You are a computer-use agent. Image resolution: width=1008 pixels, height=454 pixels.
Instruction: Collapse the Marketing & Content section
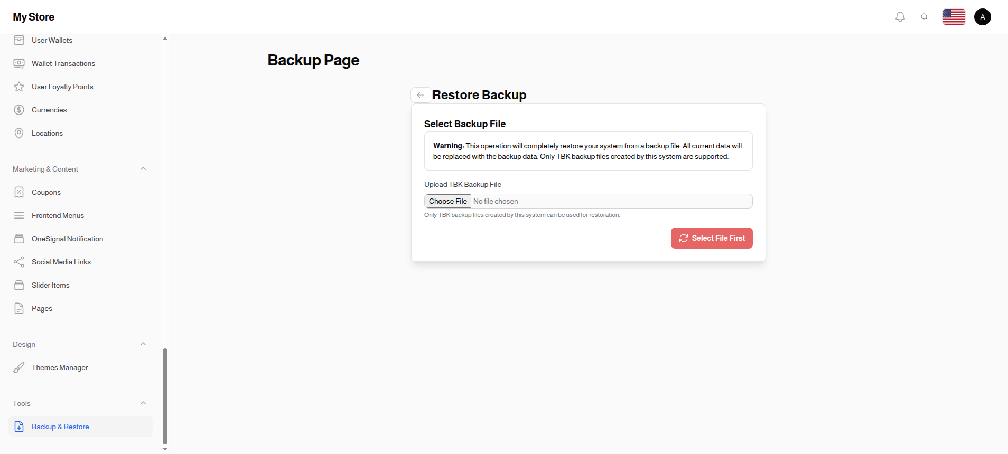click(x=143, y=169)
